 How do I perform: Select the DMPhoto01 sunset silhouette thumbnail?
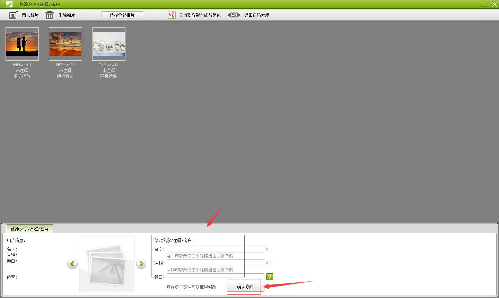coord(22,44)
